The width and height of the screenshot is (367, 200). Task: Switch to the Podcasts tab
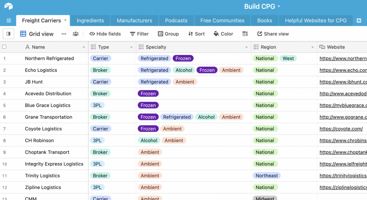(x=176, y=20)
